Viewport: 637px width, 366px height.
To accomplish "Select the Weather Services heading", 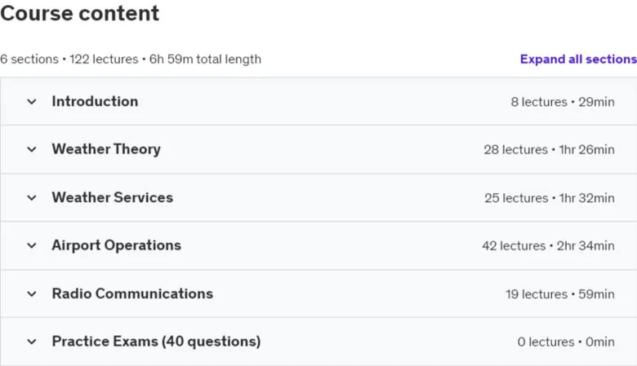I will [x=113, y=197].
